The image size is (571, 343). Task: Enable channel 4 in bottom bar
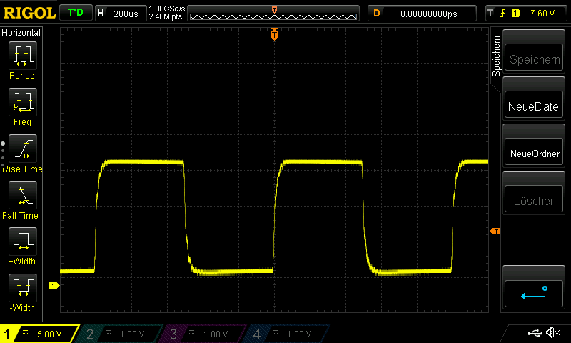coord(287,334)
